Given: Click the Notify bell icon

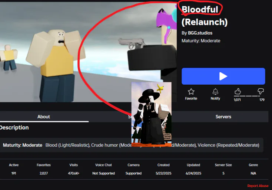Looking at the screenshot, I should (x=215, y=92).
